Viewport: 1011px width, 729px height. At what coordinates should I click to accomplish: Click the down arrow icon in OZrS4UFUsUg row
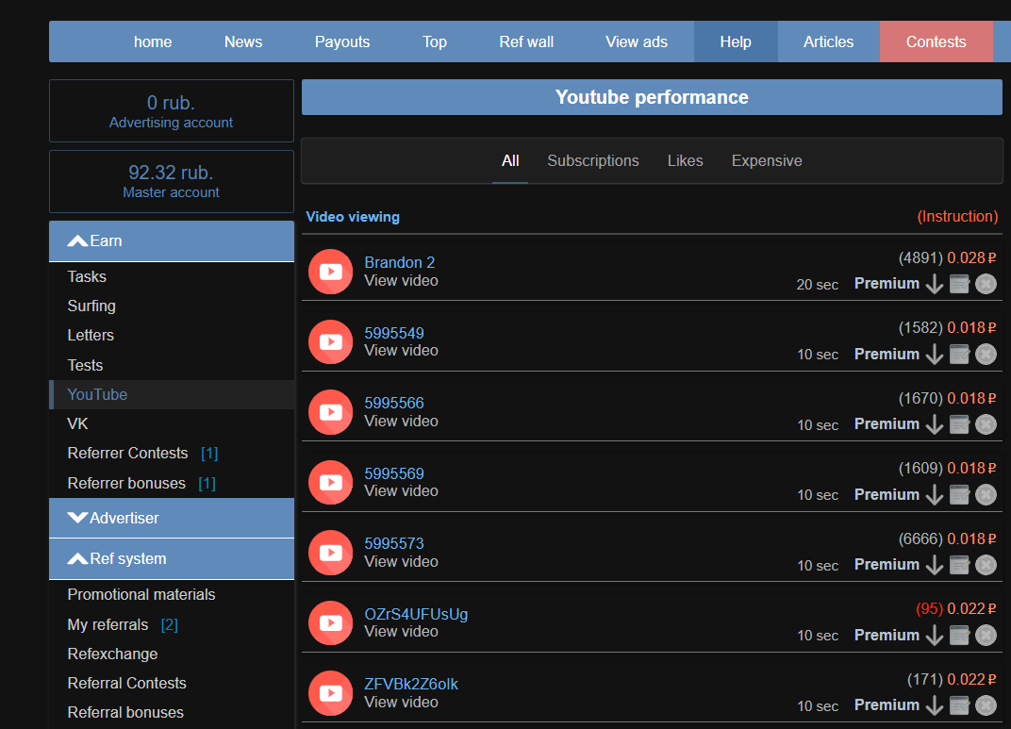click(935, 635)
